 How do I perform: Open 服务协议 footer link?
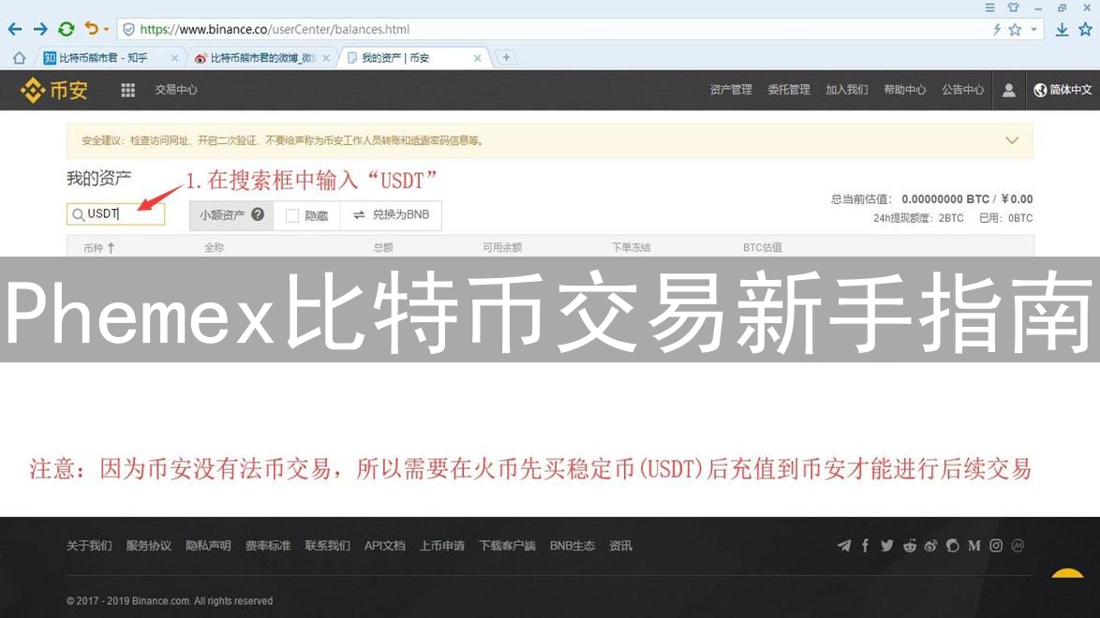(x=149, y=546)
